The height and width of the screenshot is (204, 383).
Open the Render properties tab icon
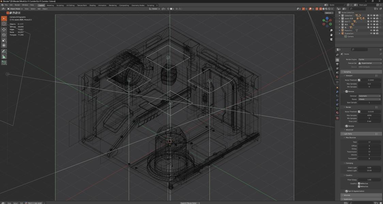(x=337, y=60)
